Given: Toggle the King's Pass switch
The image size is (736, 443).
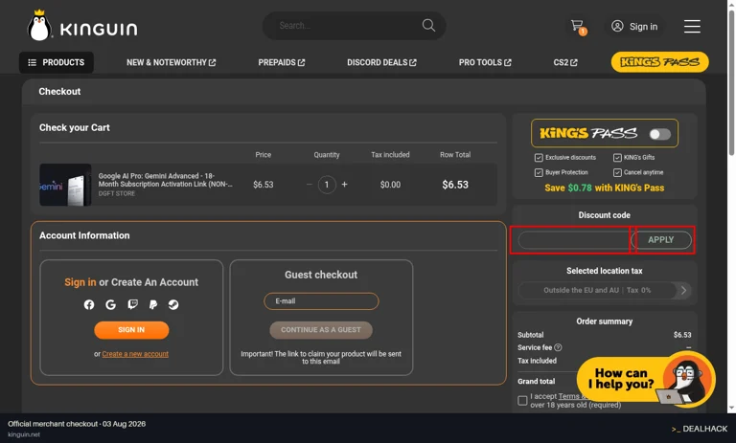Looking at the screenshot, I should (660, 135).
